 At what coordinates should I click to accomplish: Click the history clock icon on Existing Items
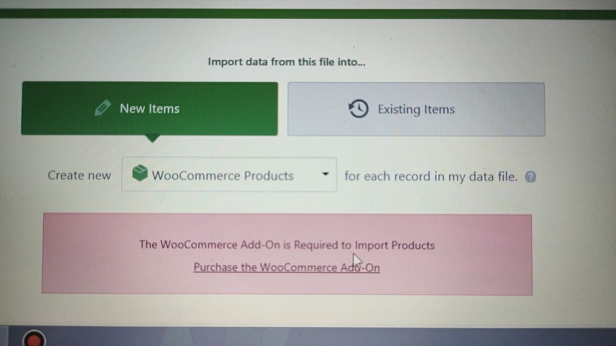tap(358, 109)
